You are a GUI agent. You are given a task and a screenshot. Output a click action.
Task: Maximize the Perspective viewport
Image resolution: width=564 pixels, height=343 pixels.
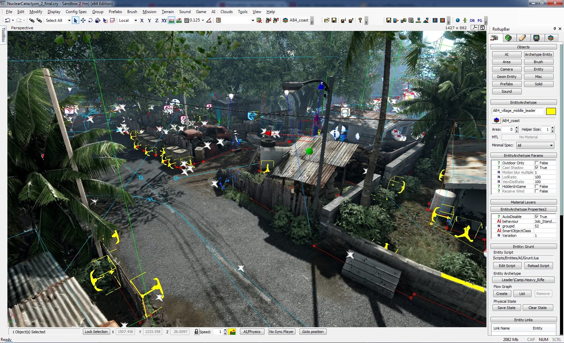tap(482, 28)
